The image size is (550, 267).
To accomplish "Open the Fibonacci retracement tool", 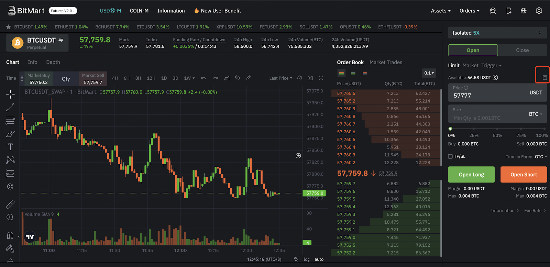I will click(10, 121).
